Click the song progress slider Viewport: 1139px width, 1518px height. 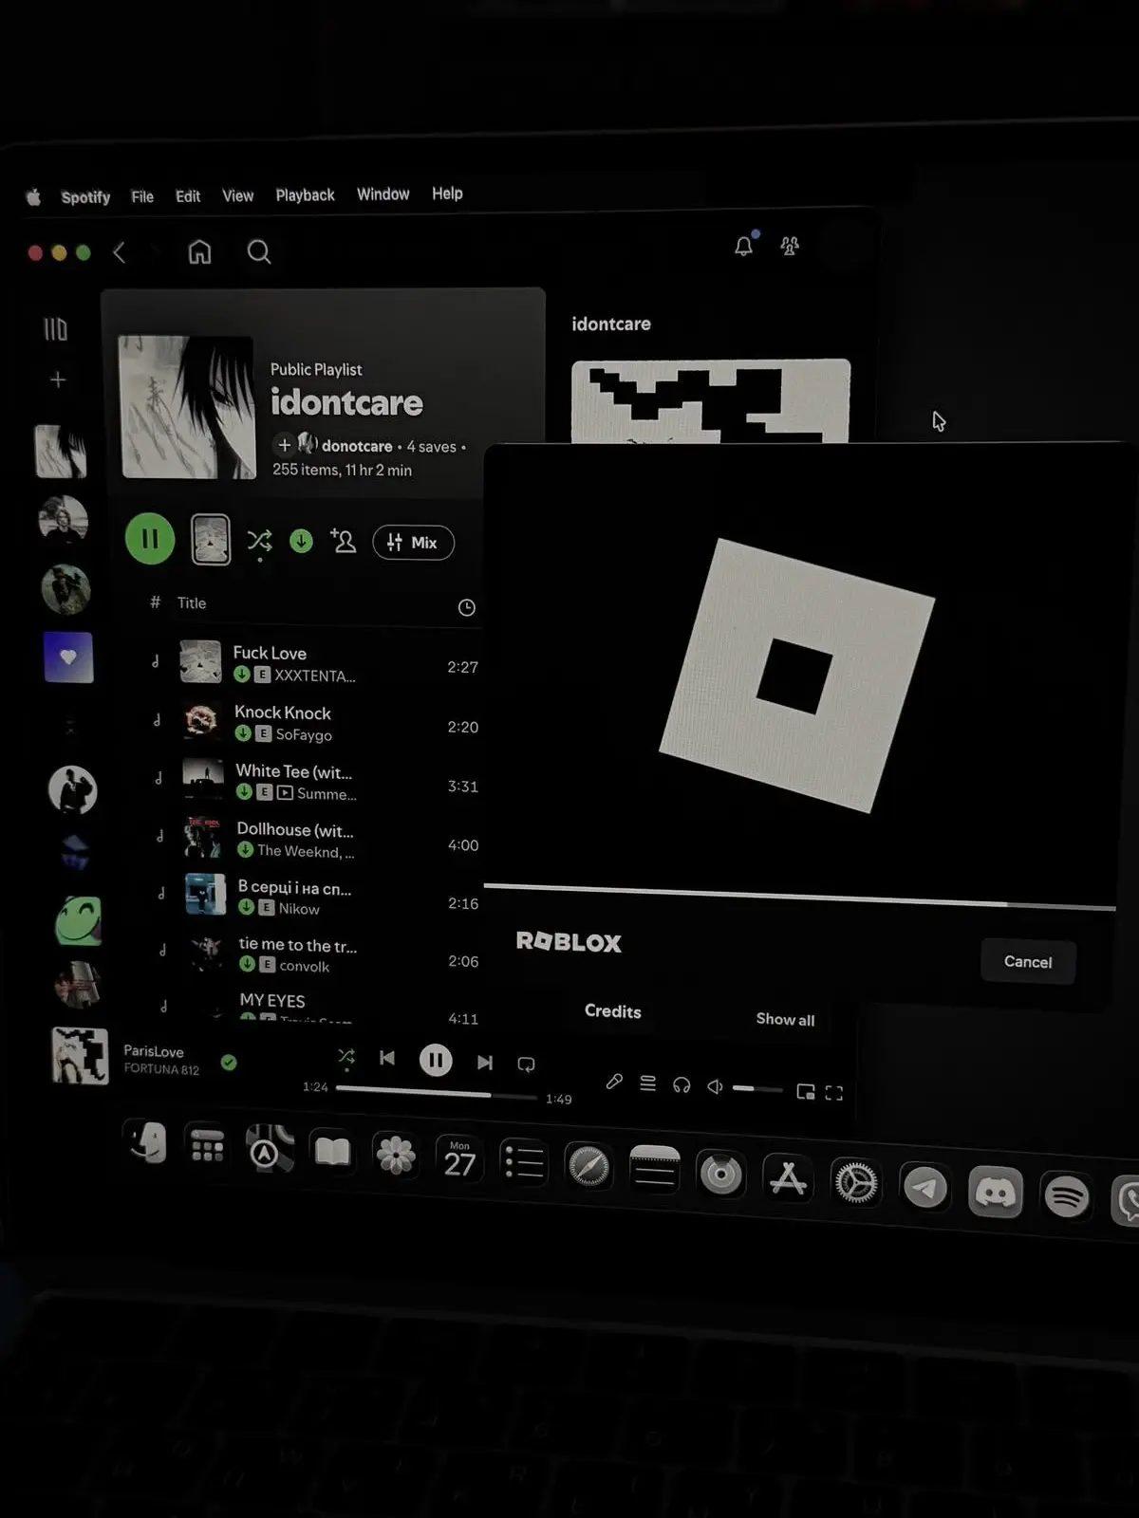coord(437,1093)
